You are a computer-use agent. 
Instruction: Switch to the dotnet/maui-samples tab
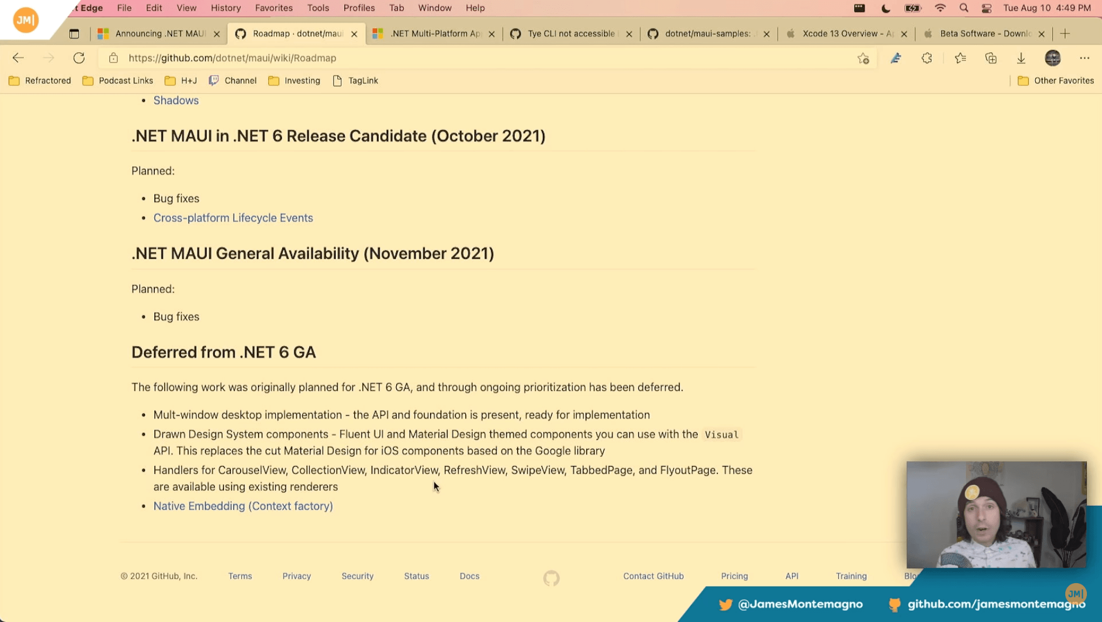click(709, 33)
